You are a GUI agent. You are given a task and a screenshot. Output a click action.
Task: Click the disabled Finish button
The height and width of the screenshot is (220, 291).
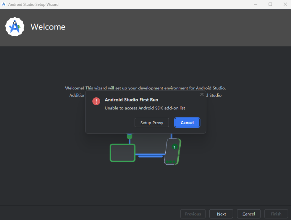[x=276, y=214]
